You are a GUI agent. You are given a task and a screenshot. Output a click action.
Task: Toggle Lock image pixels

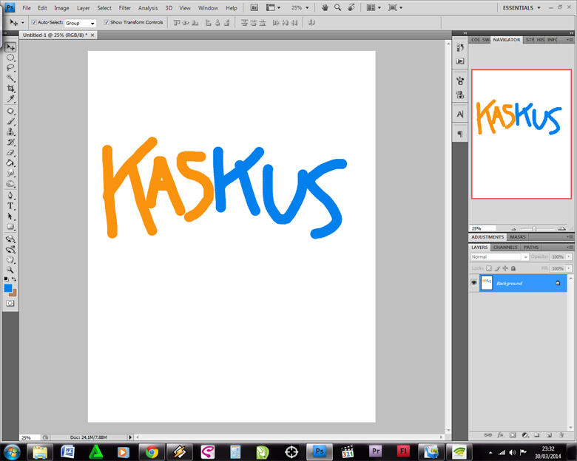[497, 268]
